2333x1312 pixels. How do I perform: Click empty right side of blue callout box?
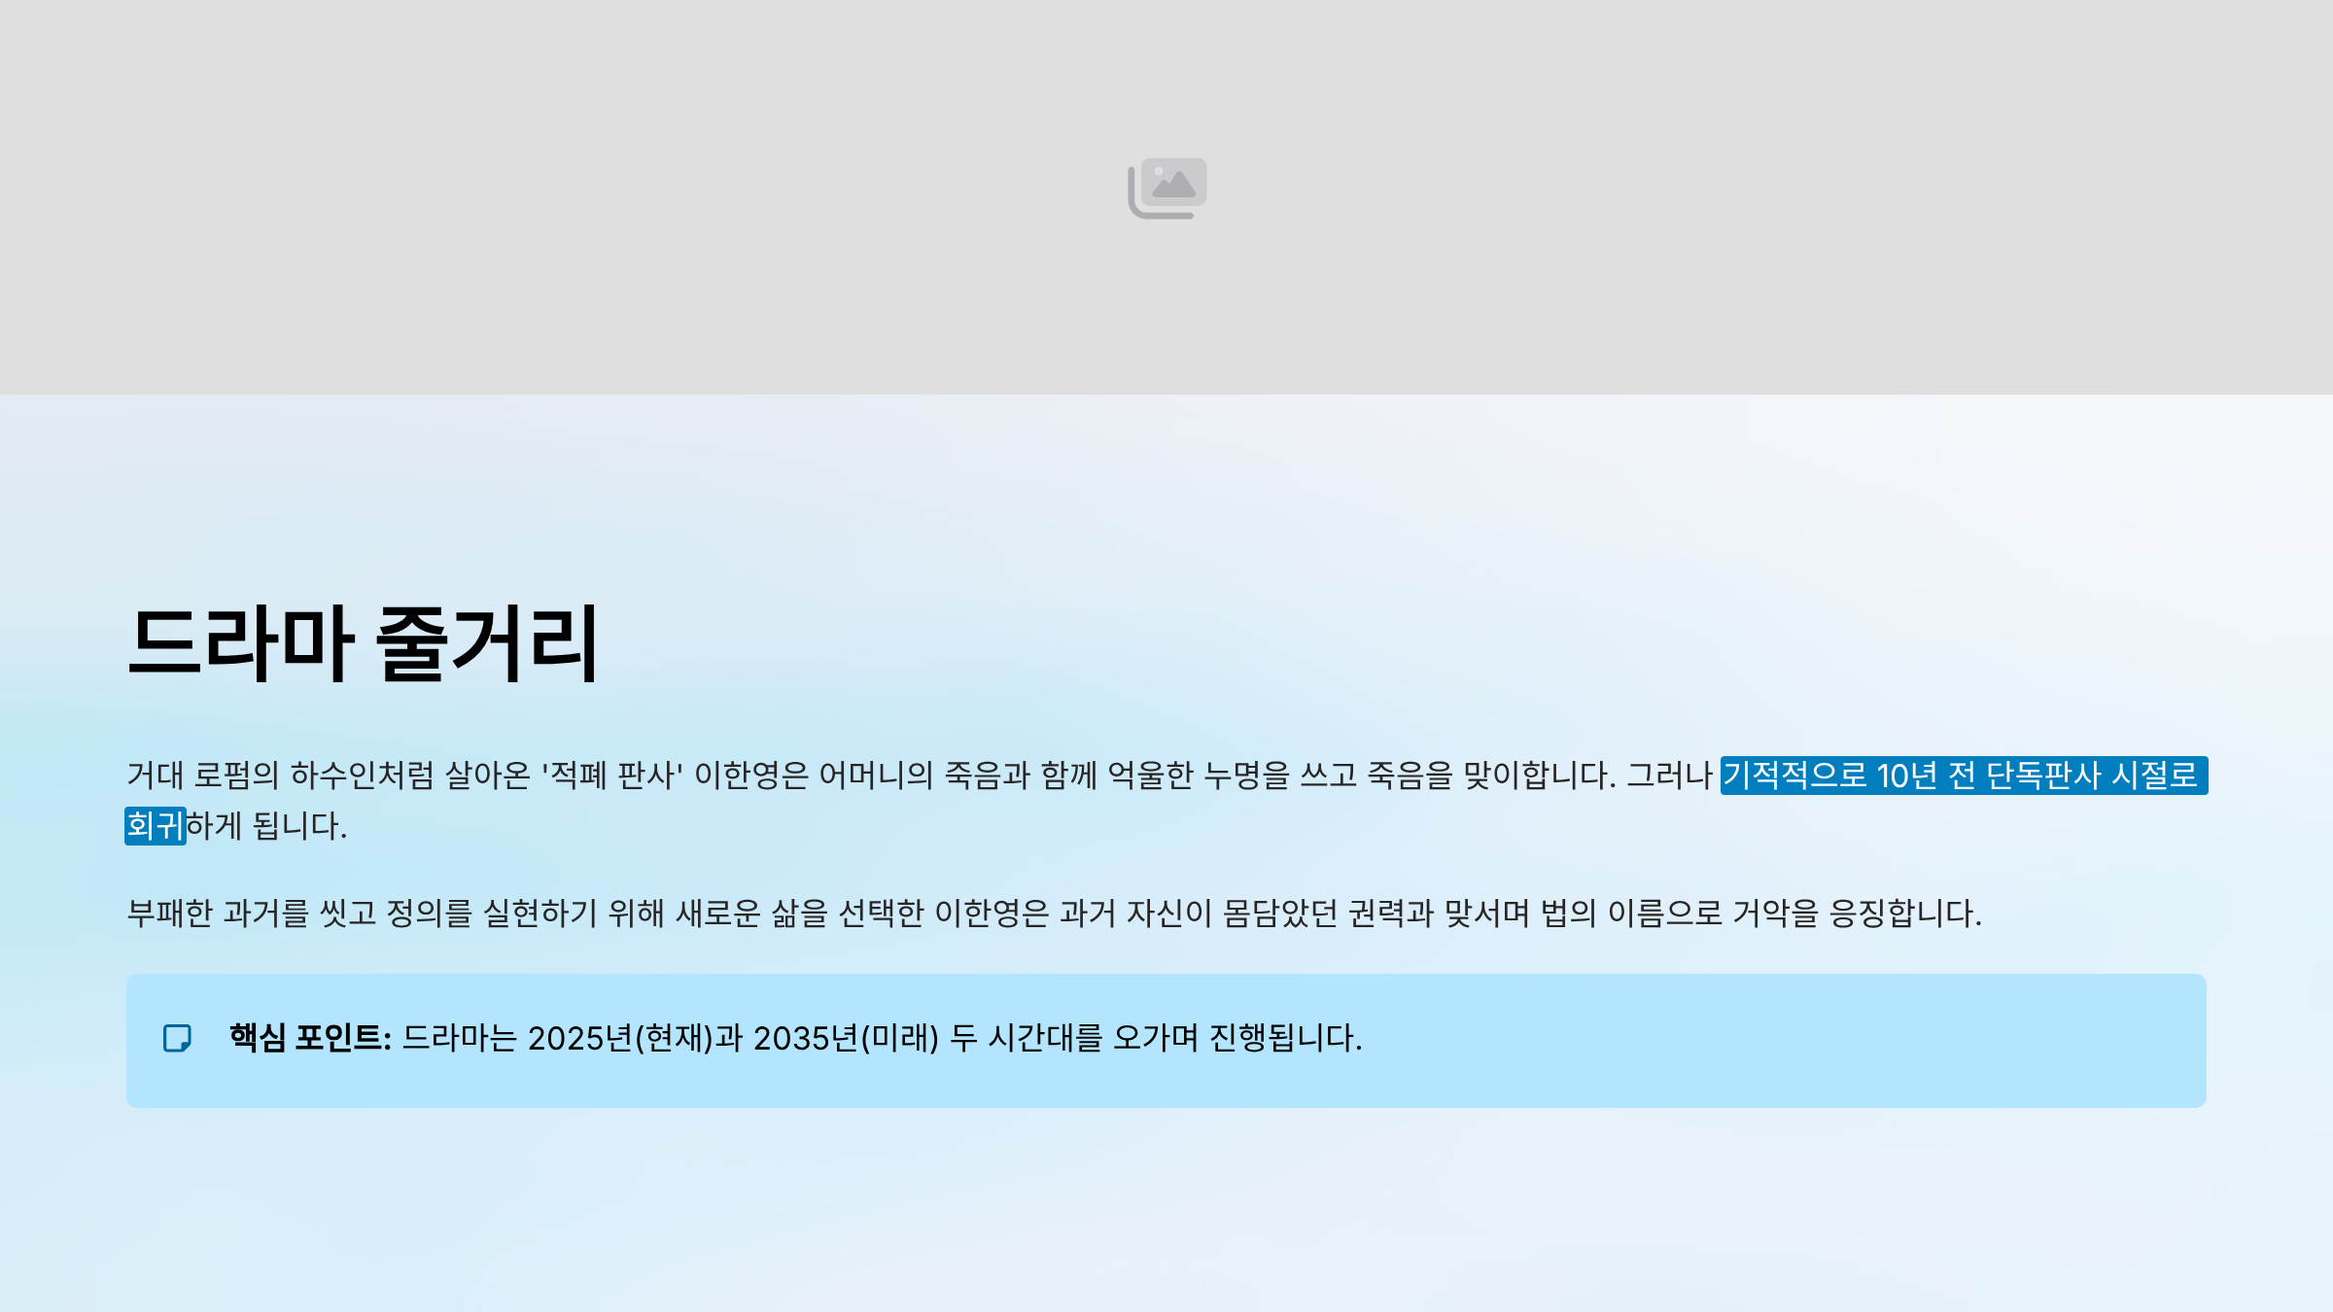click(x=1847, y=1040)
